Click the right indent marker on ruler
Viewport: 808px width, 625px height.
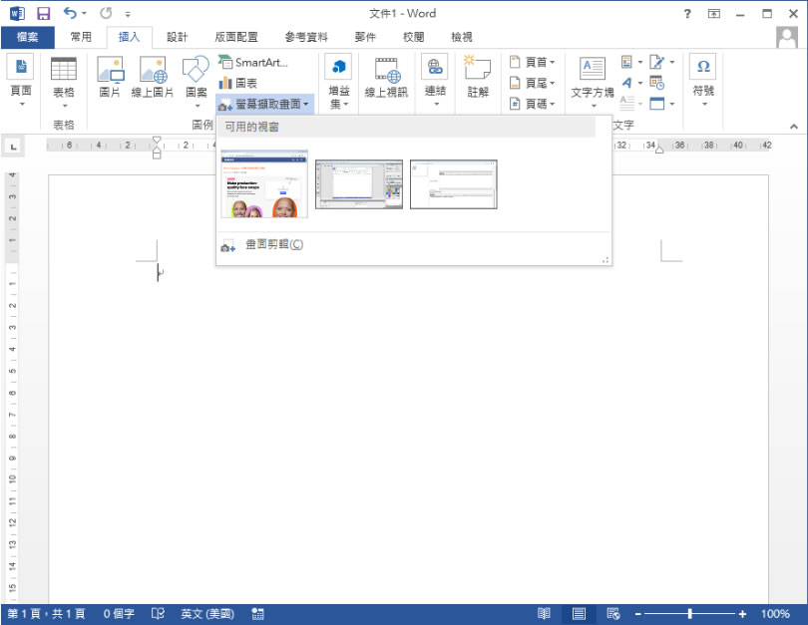[659, 150]
